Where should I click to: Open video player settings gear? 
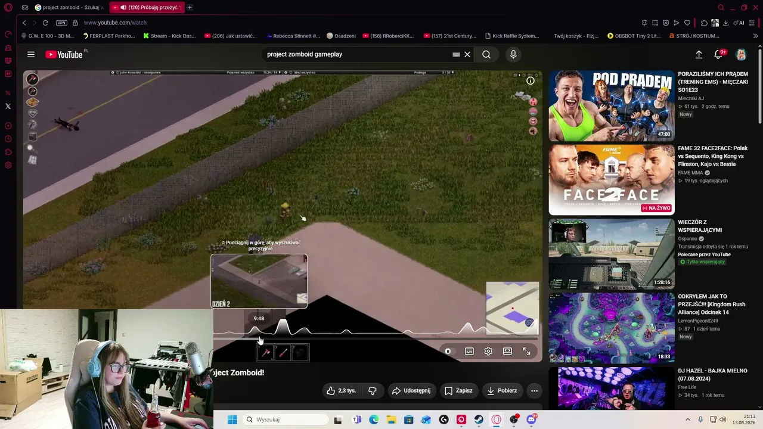(488, 352)
